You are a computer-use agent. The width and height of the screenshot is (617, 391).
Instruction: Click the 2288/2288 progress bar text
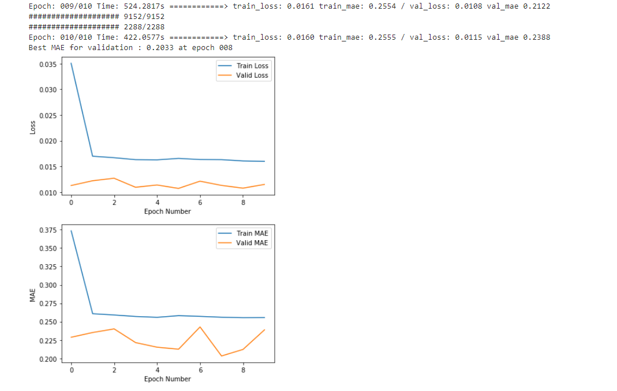point(96,27)
